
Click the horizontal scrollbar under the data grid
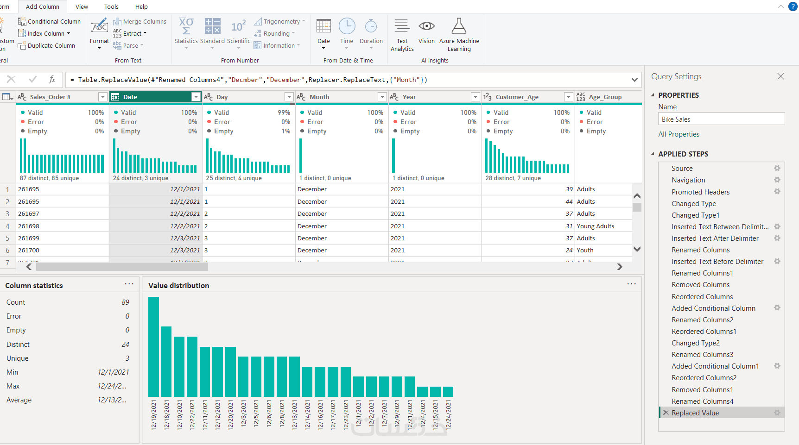point(122,267)
